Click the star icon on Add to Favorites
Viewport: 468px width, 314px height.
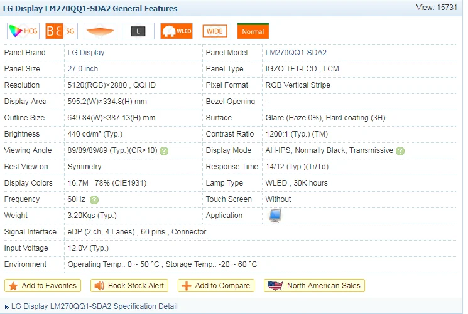[x=13, y=286]
